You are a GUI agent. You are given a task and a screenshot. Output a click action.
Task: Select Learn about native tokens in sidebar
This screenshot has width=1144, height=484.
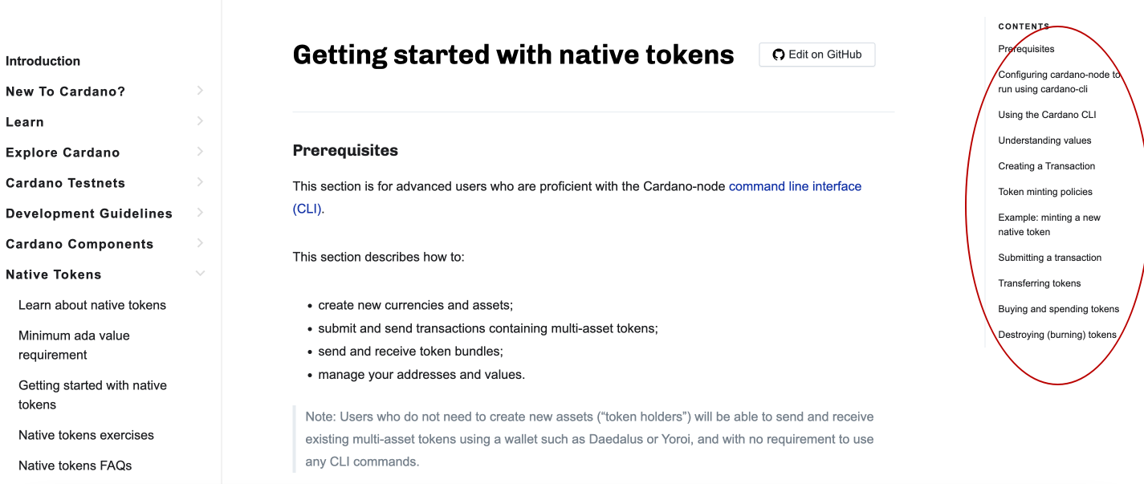click(x=92, y=305)
